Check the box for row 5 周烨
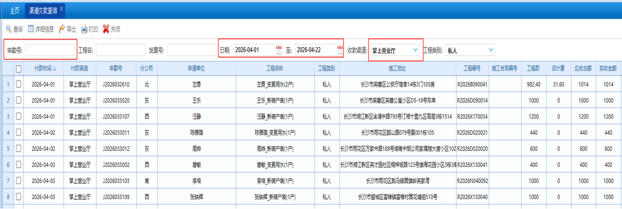622x209 pixels. click(19, 148)
